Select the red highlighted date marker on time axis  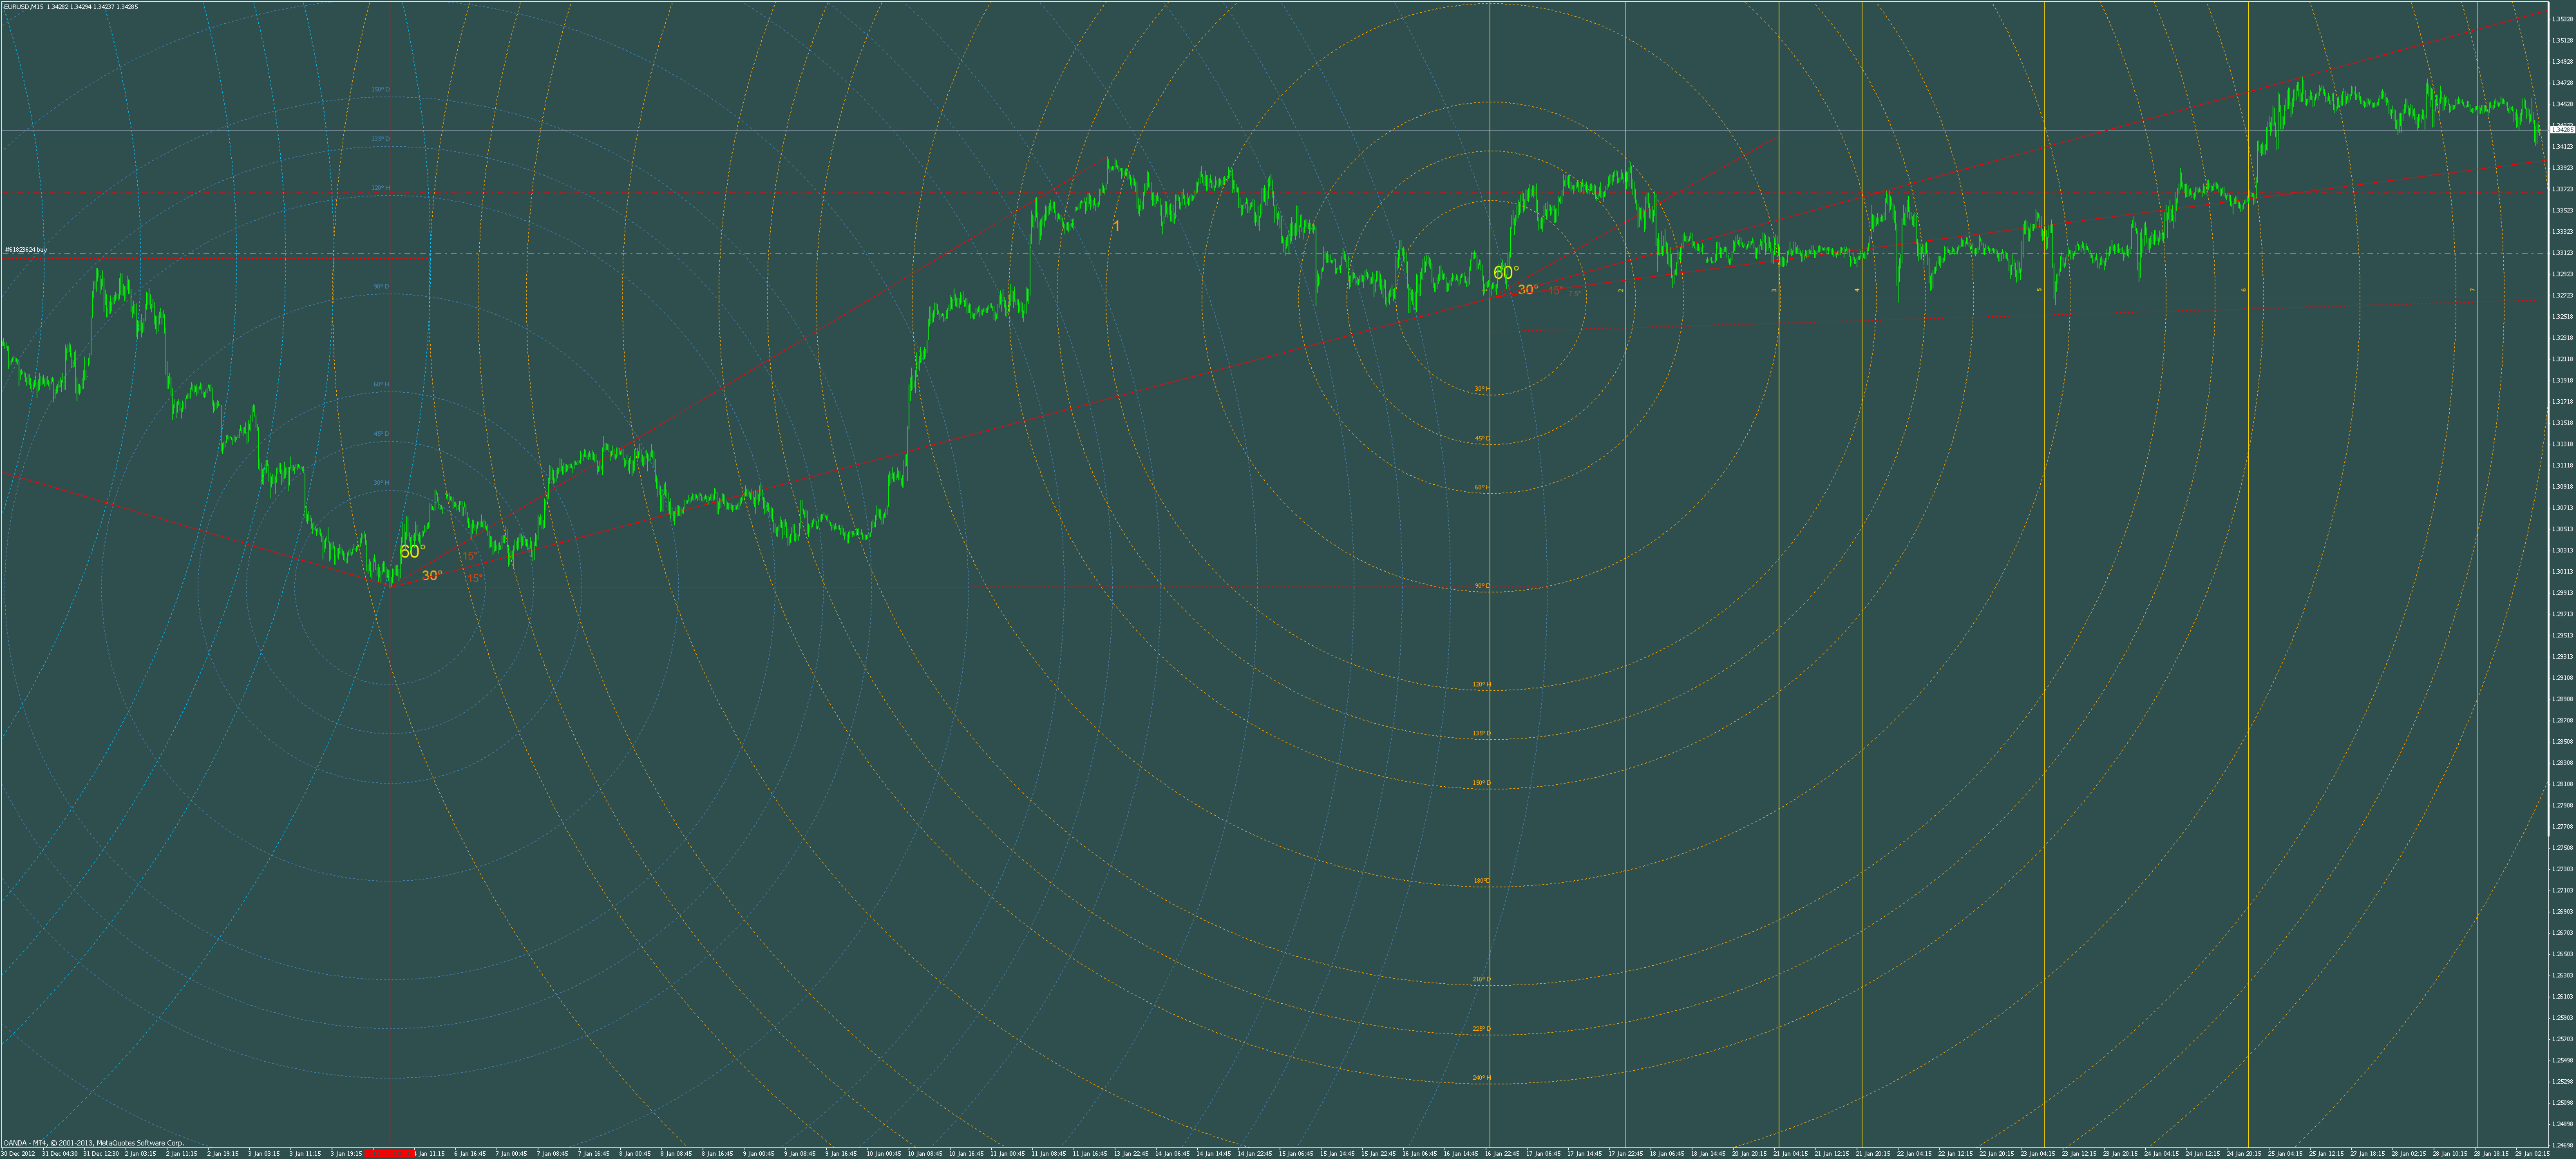[389, 1153]
